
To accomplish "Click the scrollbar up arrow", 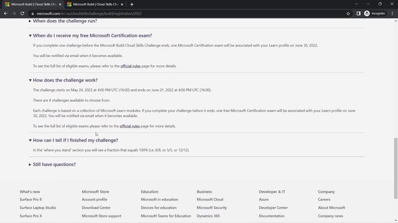I will tap(396, 20).
